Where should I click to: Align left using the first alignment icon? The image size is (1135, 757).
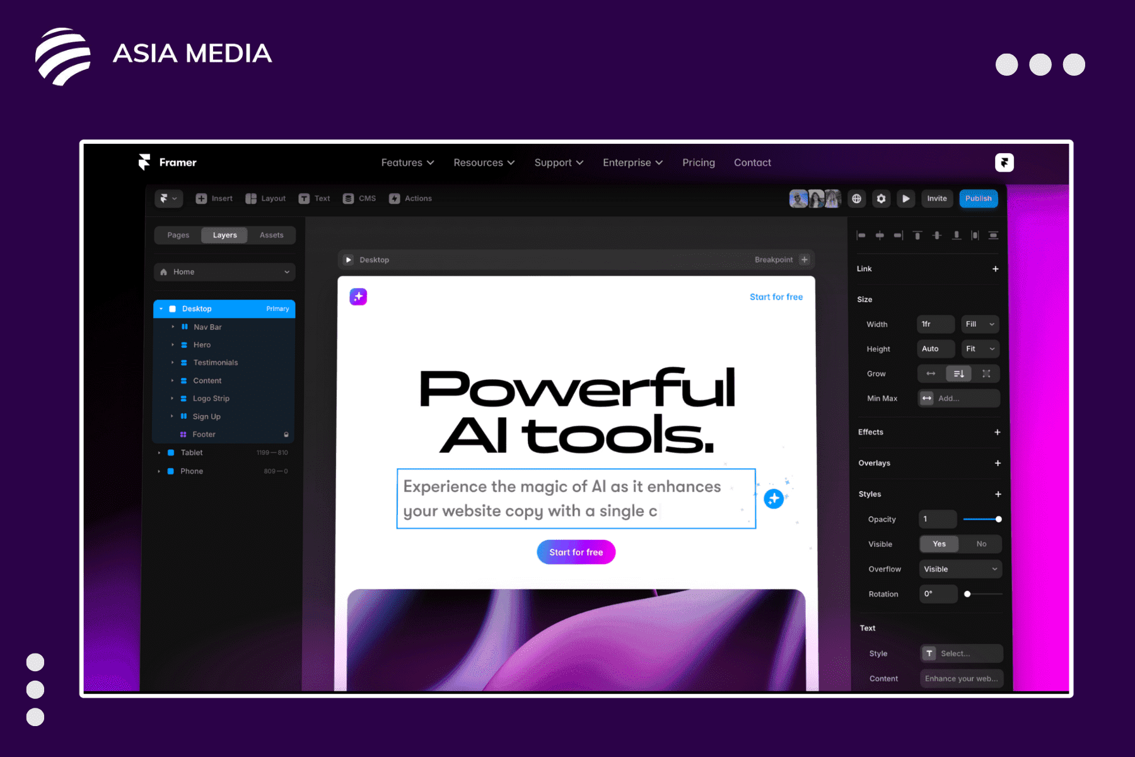(861, 235)
